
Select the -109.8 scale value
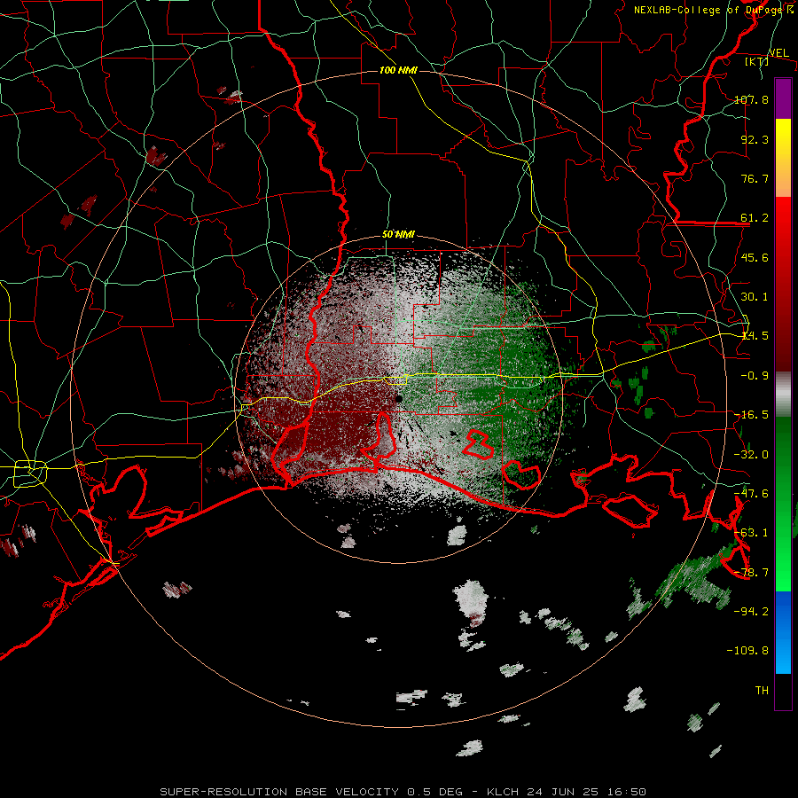(747, 651)
